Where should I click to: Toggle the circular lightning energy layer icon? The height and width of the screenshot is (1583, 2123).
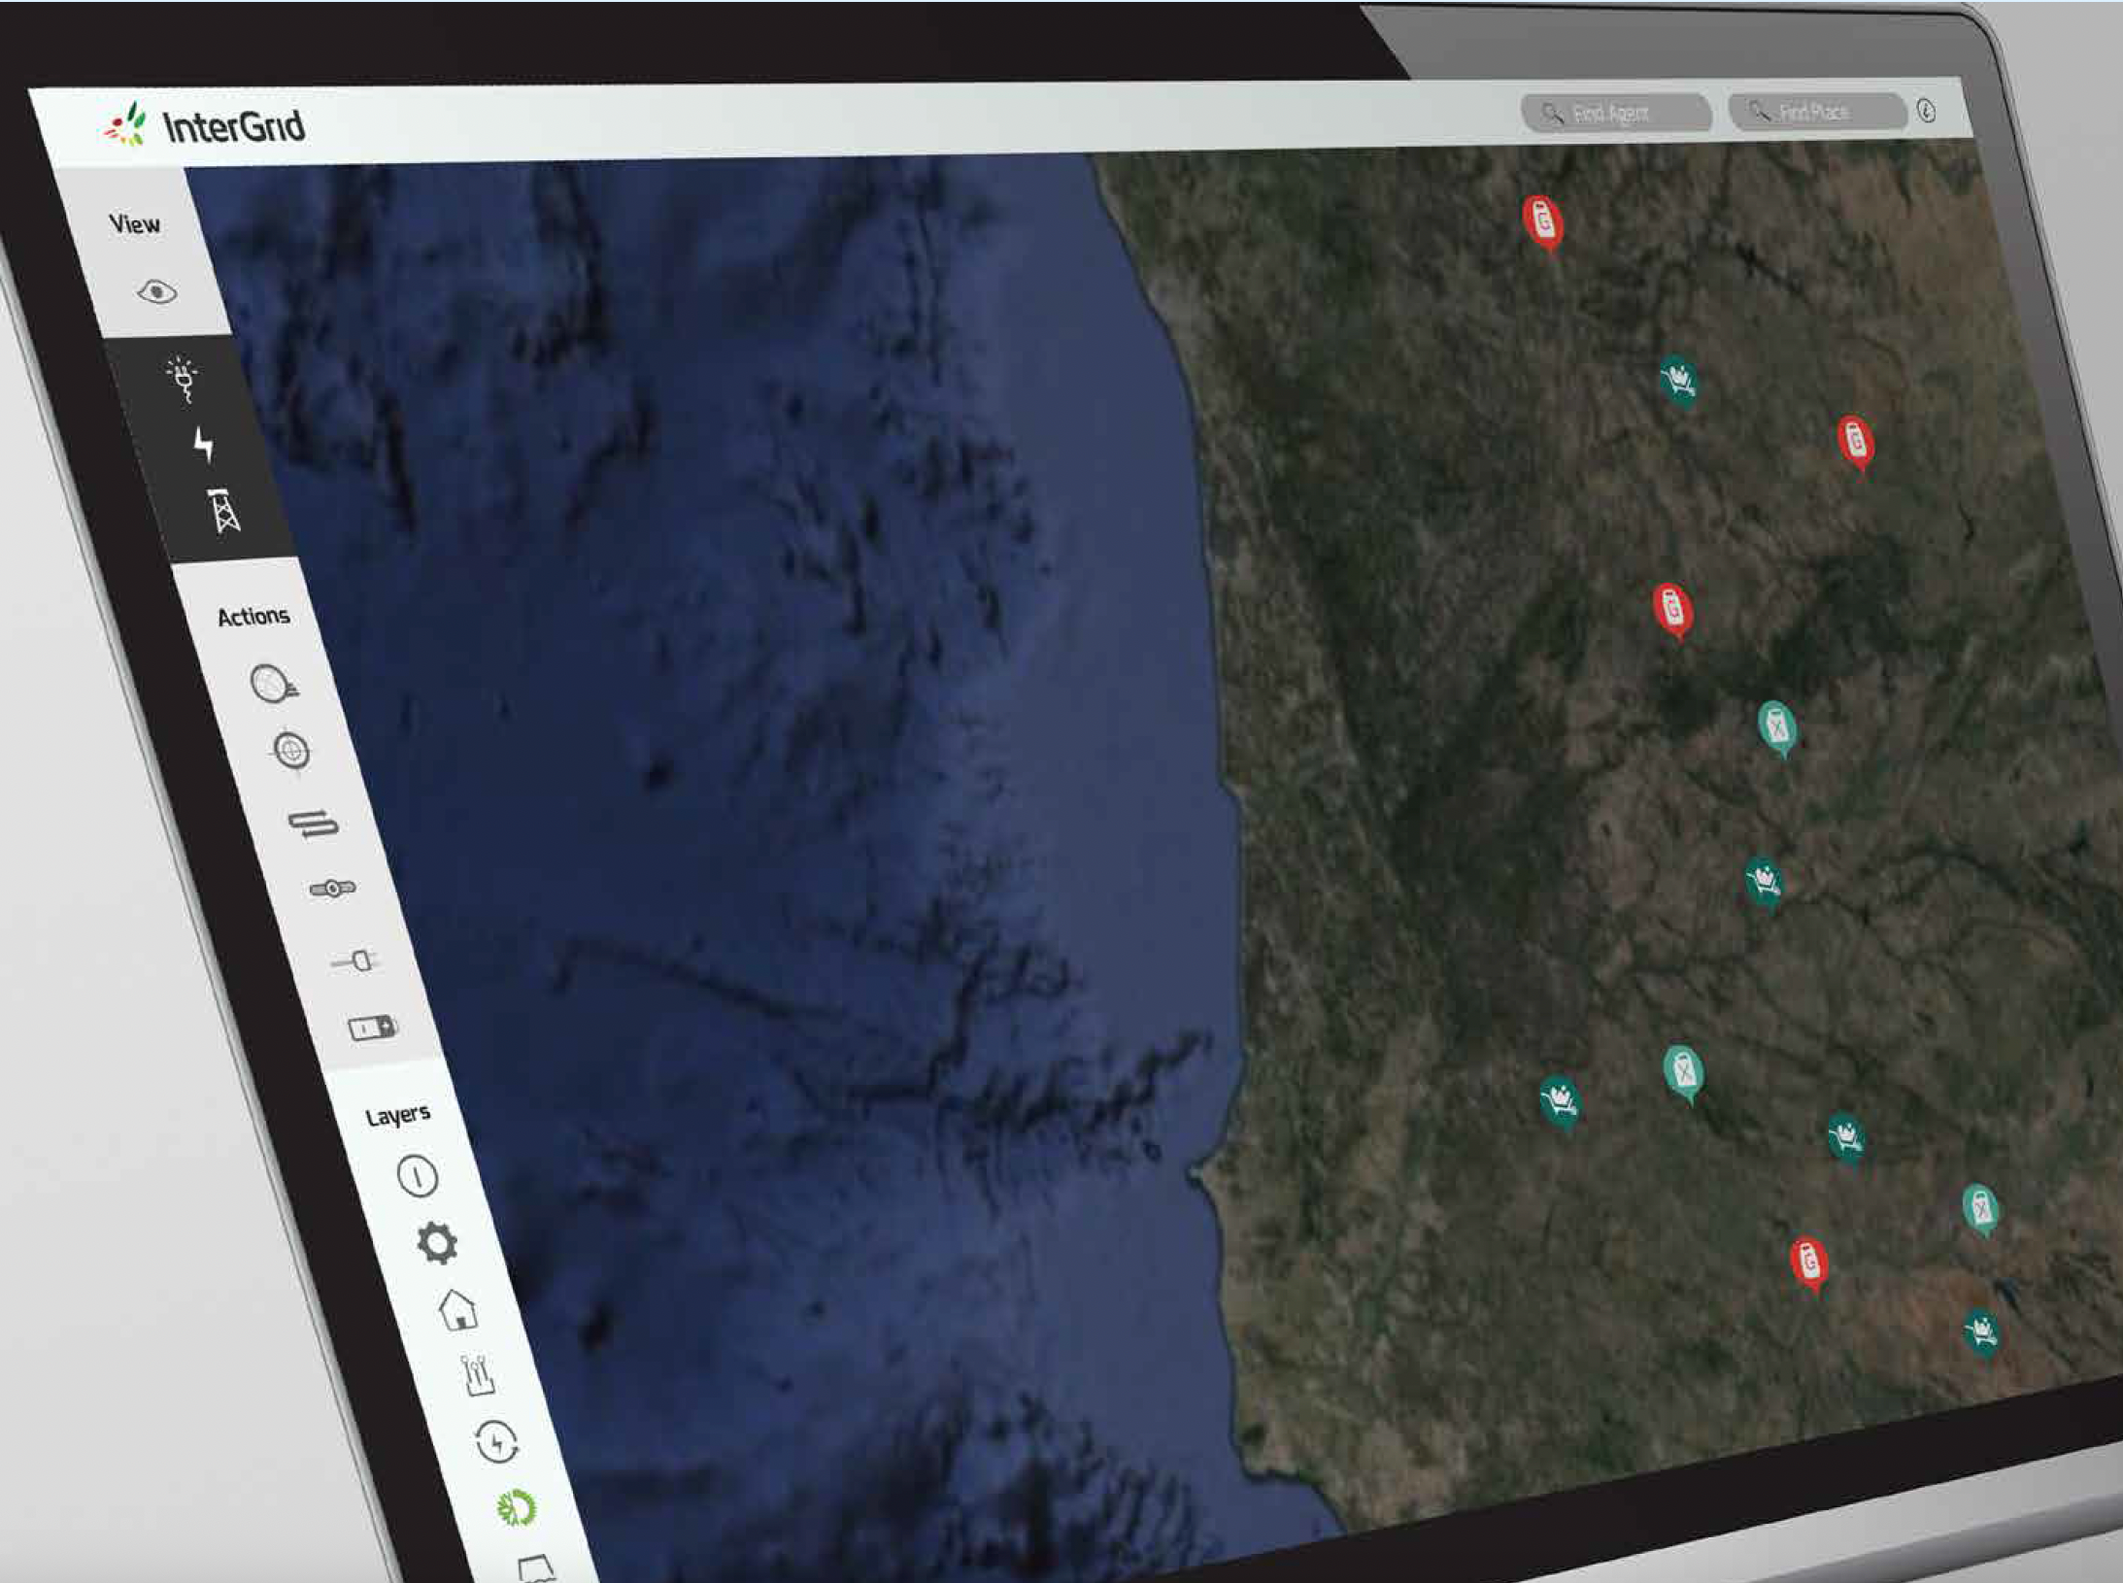click(x=496, y=1441)
